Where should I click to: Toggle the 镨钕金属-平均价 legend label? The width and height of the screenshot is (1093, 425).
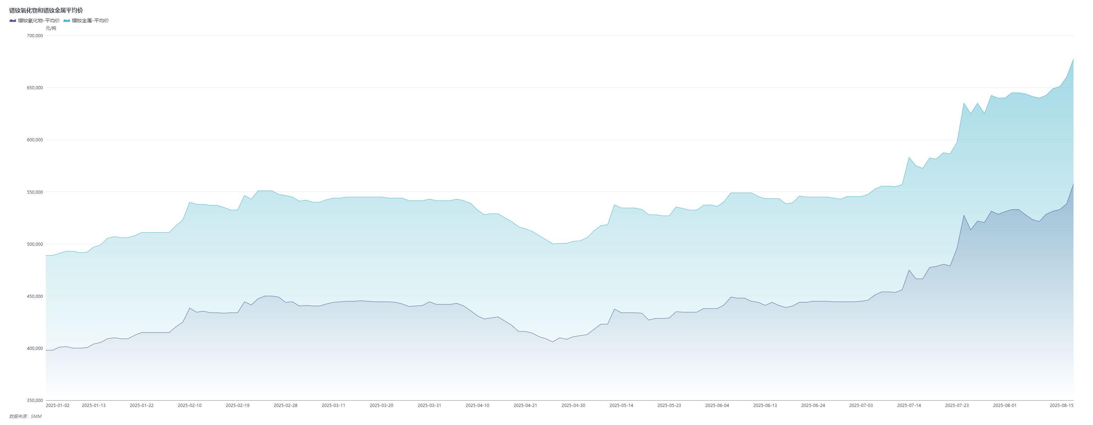[x=90, y=20]
